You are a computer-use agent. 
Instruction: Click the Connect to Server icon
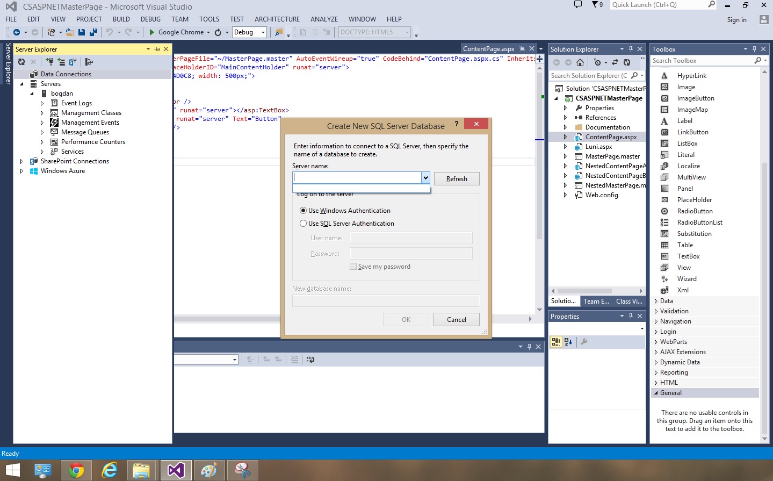[x=61, y=61]
